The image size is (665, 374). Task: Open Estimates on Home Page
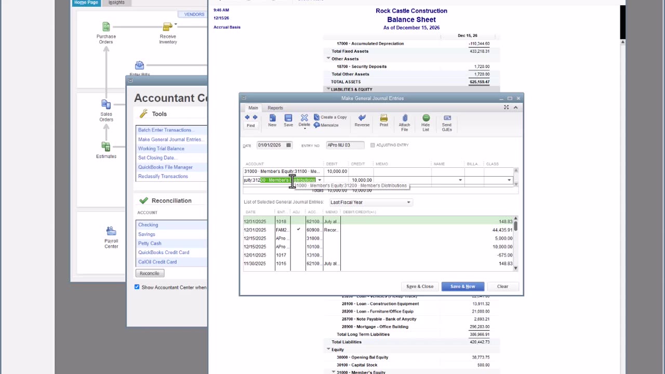[x=106, y=150]
